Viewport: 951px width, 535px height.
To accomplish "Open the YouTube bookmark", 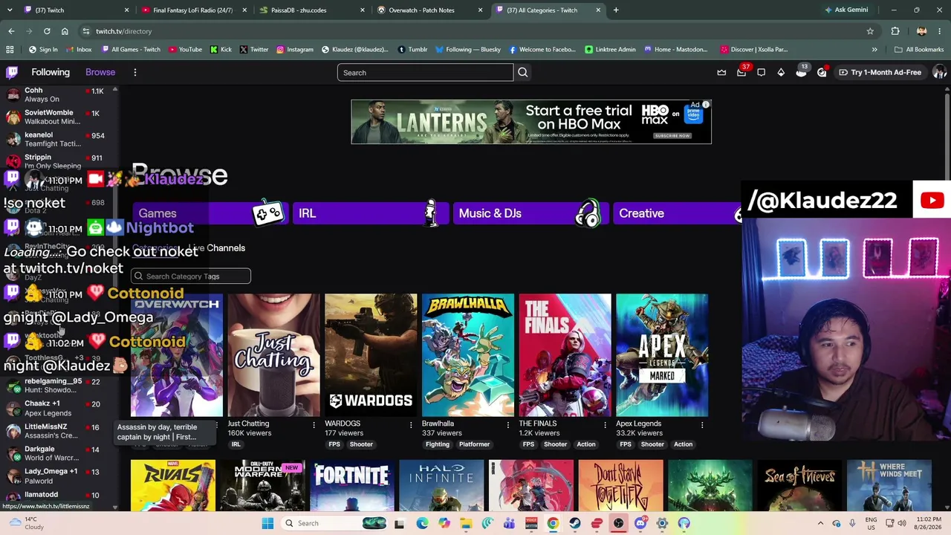I will [185, 50].
